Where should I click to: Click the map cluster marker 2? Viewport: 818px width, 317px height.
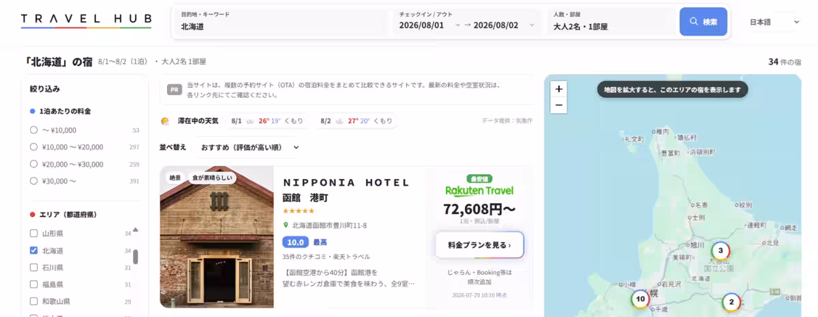click(x=731, y=302)
